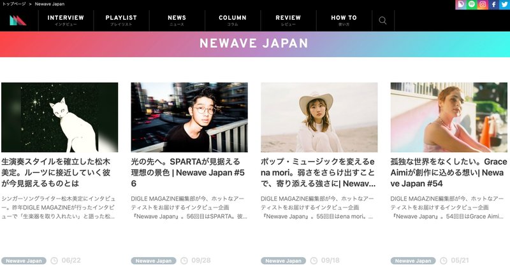Viewport: 510px width, 271px height.
Task: Click the DIGLE app icon in the top-right corner
Action: pos(460,4)
